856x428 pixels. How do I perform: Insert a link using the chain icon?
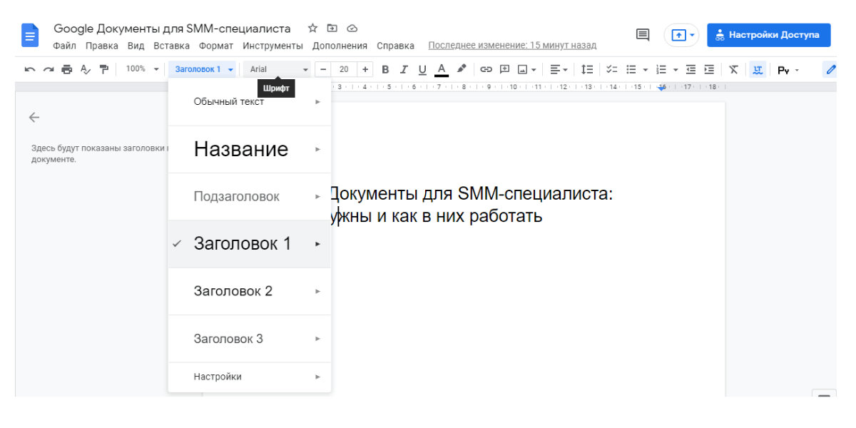coord(486,69)
